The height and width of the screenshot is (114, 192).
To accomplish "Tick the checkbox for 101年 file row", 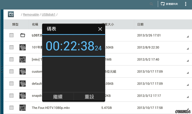I will 11,47.
